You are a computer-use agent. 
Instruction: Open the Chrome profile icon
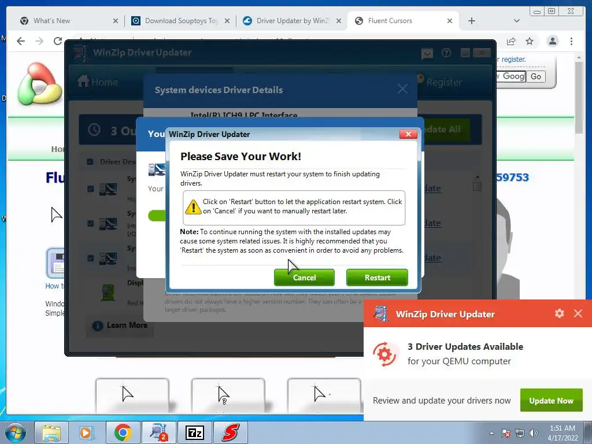point(552,41)
